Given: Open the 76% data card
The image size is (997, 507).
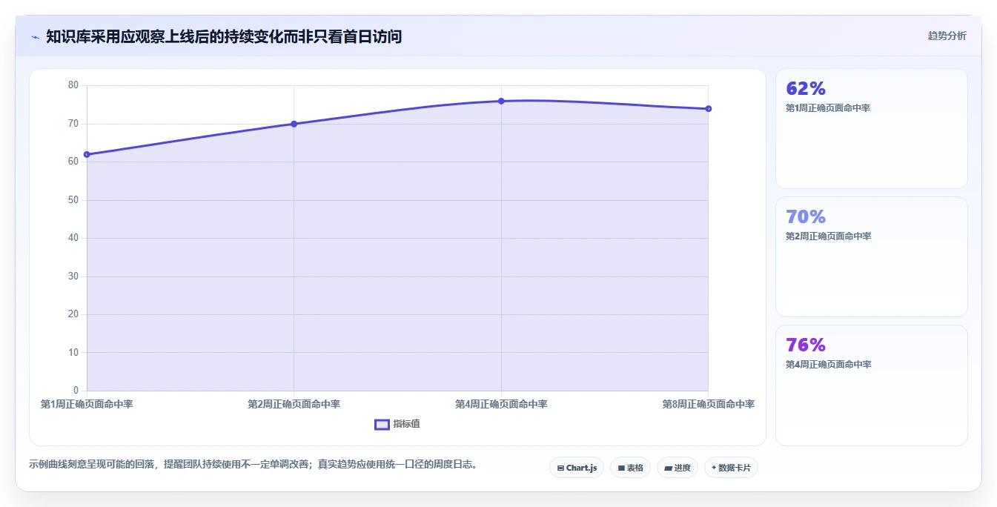Looking at the screenshot, I should click(x=872, y=385).
